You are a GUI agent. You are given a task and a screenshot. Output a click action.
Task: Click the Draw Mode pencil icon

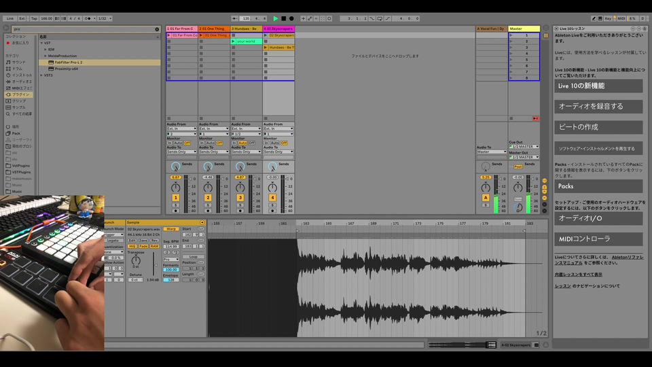pyautogui.click(x=594, y=18)
